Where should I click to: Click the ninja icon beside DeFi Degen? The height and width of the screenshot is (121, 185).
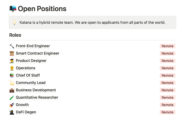coord(12,112)
